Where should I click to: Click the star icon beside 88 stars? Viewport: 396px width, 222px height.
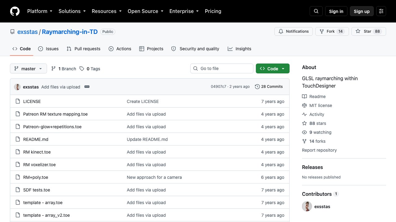[304, 123]
